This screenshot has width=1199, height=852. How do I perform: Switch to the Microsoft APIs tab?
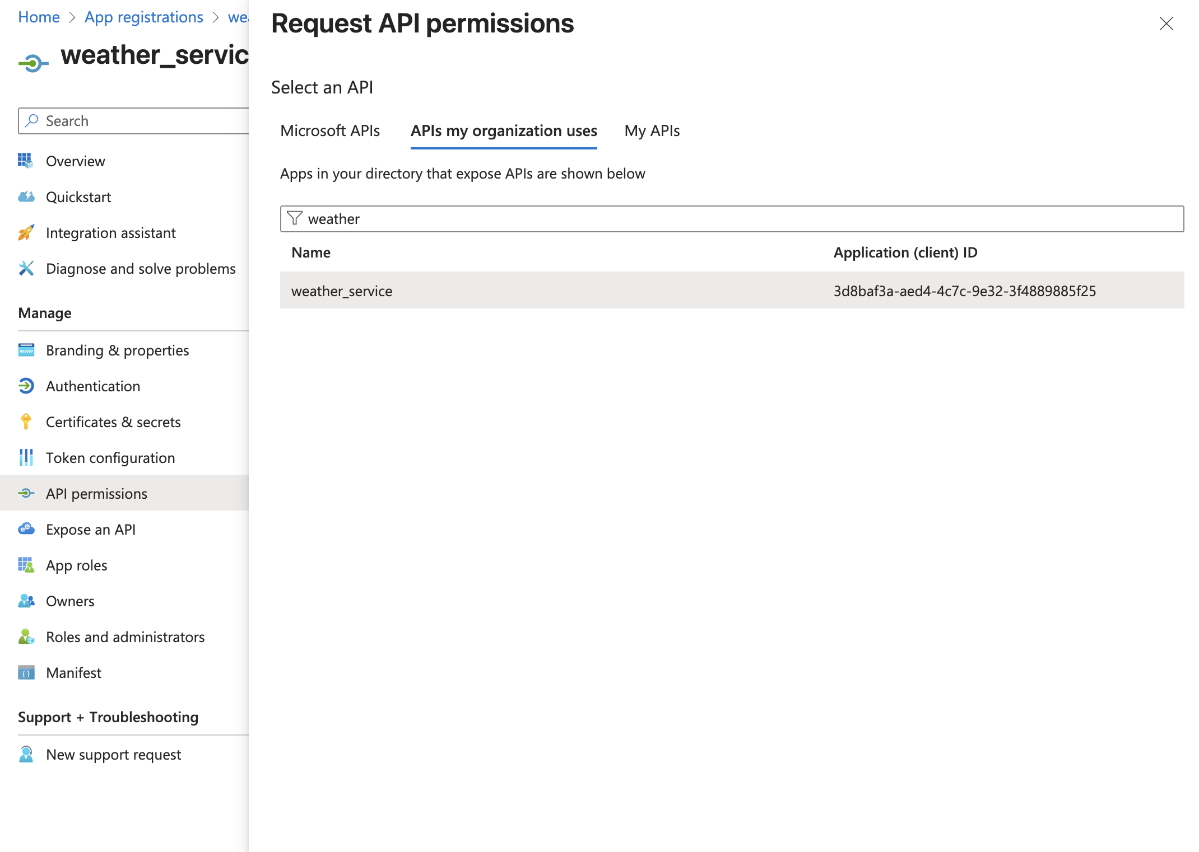pos(330,130)
